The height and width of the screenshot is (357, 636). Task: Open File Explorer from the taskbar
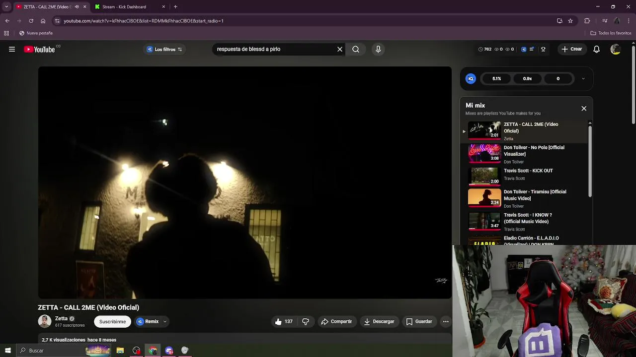click(120, 351)
